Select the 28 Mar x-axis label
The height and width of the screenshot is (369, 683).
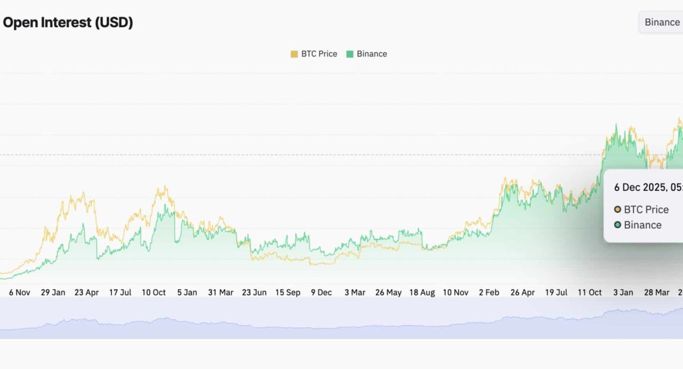coord(656,293)
